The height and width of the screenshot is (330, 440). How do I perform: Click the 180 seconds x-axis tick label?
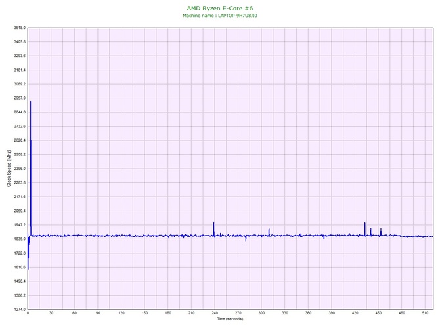pos(168,313)
